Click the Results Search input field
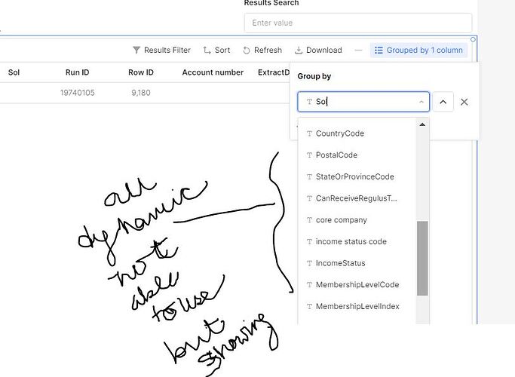 point(358,23)
